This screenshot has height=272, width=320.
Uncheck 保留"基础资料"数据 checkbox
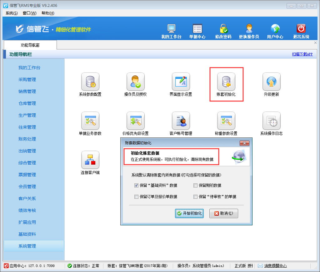pos(136,185)
